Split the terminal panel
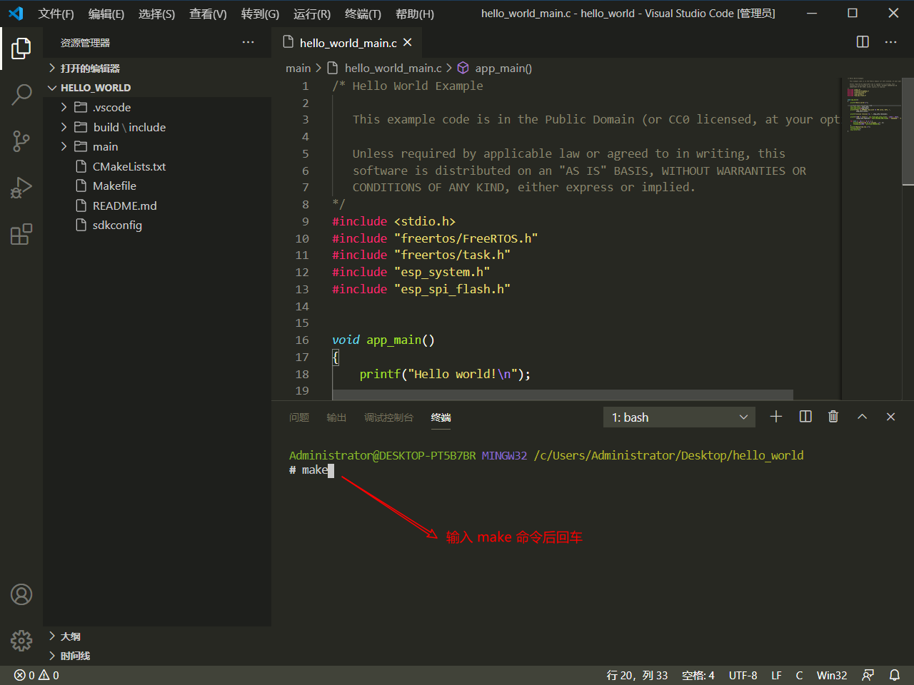 pos(805,417)
